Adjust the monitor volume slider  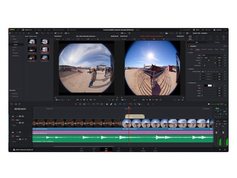coord(214,104)
